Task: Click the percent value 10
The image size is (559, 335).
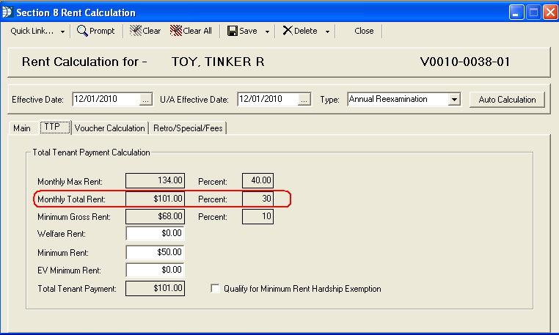Action: point(257,216)
